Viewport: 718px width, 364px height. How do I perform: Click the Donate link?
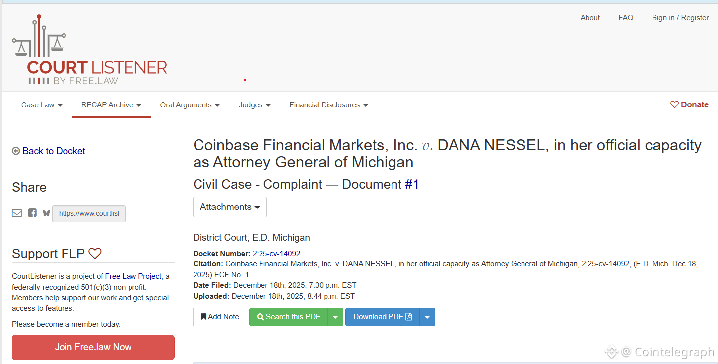(x=689, y=104)
